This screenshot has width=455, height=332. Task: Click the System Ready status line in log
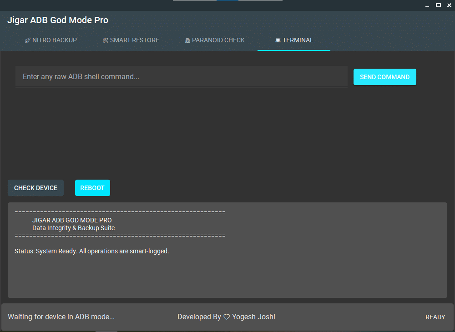(92, 251)
